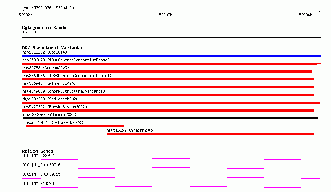
Task: Select the 1p32.3 cytogenetic band label
Action: pos(29,32)
